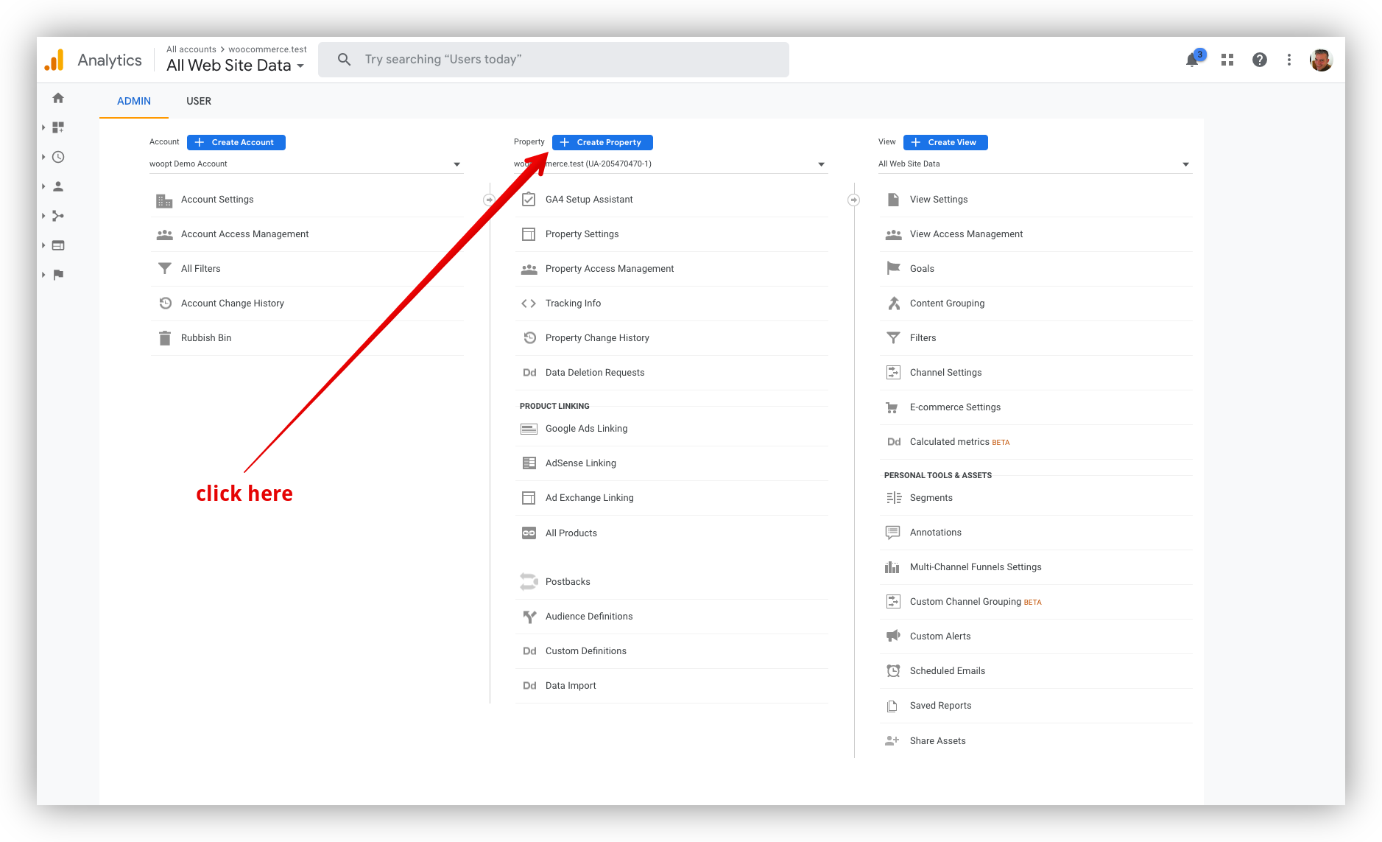This screenshot has height=842, width=1382.
Task: Click the Tracking Info code brackets icon
Action: [529, 304]
